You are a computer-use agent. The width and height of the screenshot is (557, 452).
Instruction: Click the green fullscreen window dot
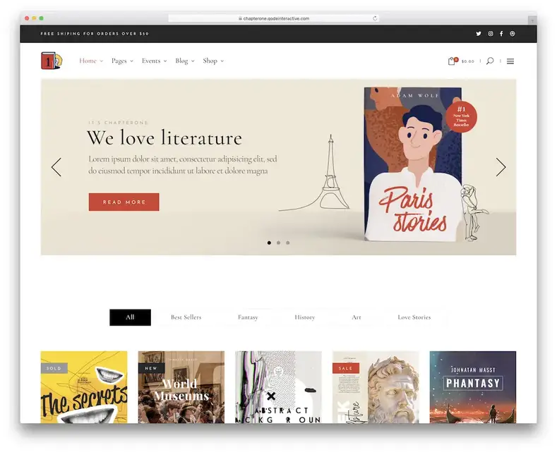click(41, 18)
